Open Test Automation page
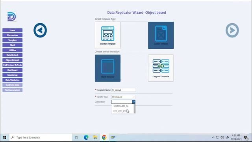 pyautogui.click(x=12, y=90)
